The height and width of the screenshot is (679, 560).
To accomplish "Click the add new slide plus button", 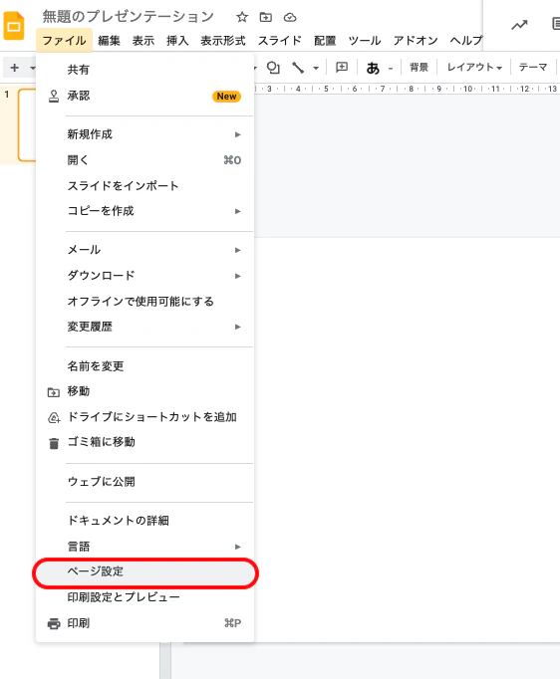I will [15, 68].
